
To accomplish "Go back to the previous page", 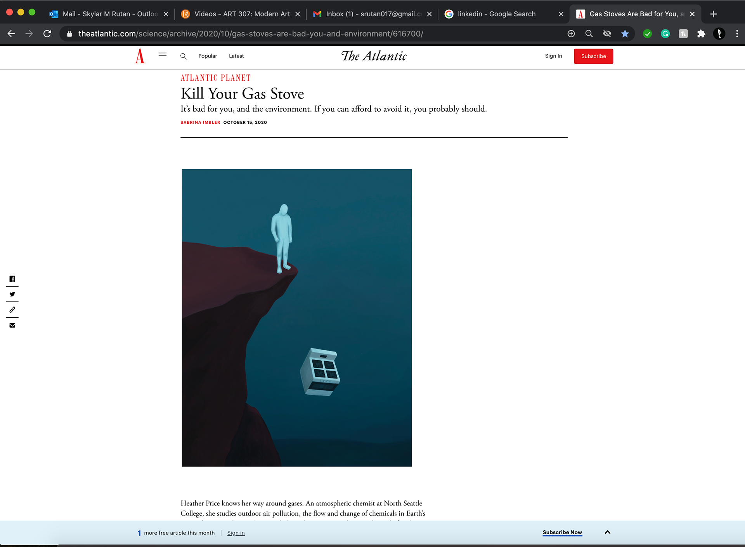I will click(11, 34).
